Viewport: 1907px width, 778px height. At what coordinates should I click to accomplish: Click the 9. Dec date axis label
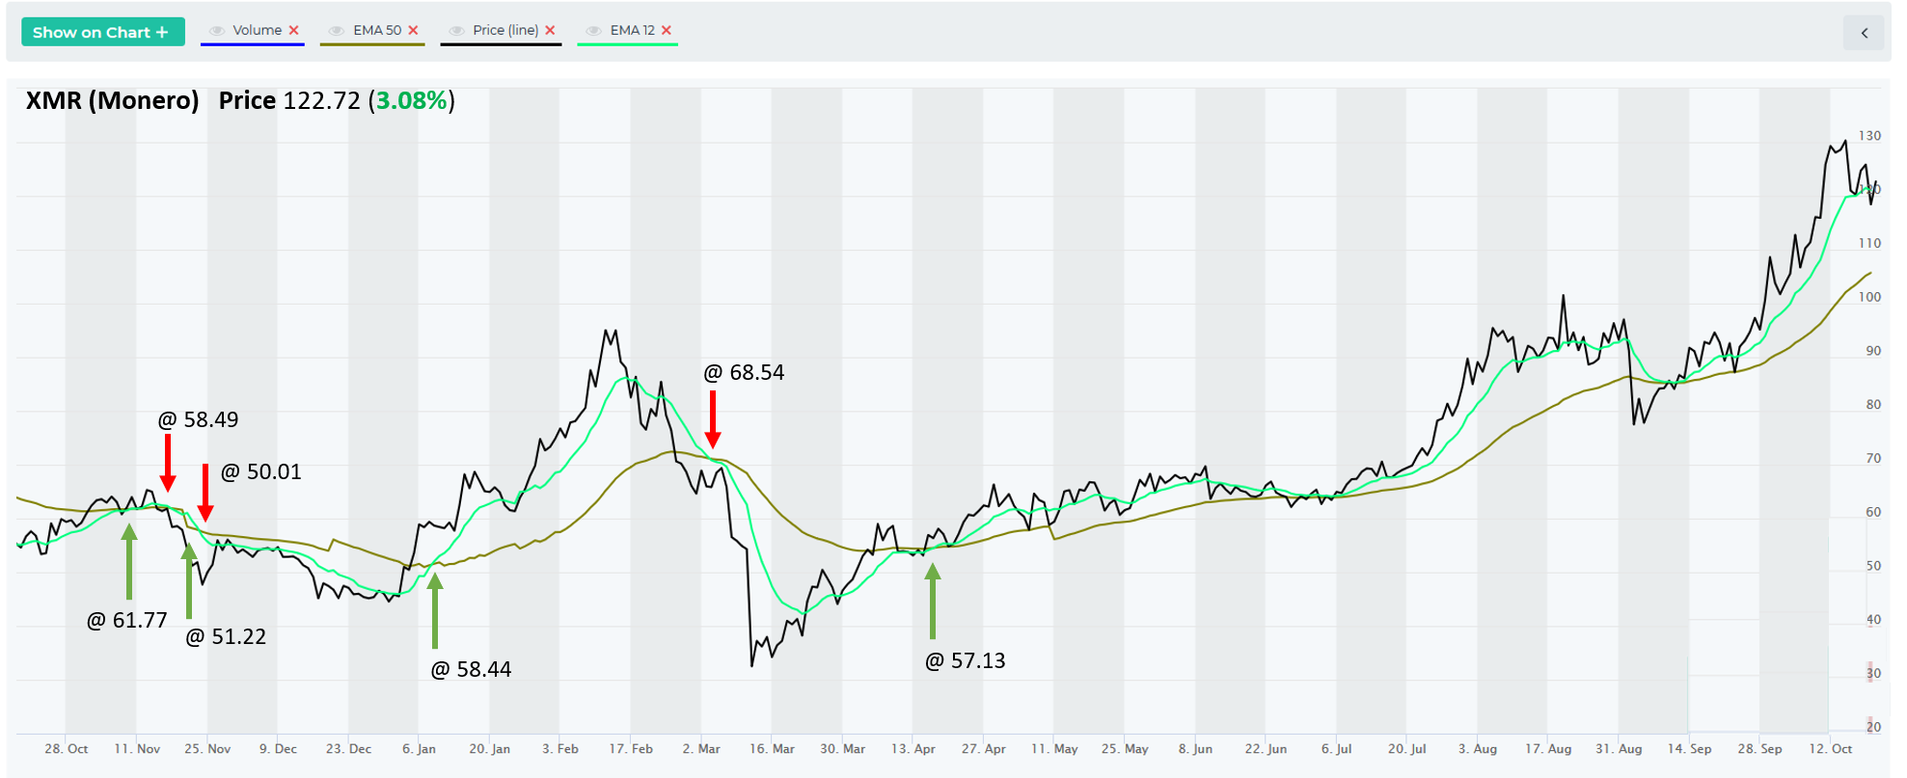click(x=278, y=749)
